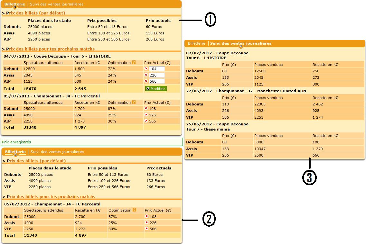Click the '04/07/2012 - Coupe Découpe - Tour 6 - LHISTOIRE' match title

coord(57,56)
